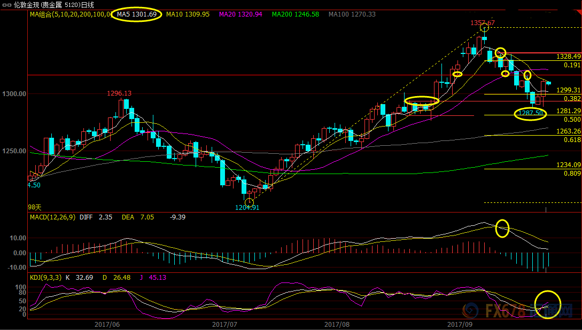
Task: Click the chain link icon beside chart title
Action: (x=6, y=5)
